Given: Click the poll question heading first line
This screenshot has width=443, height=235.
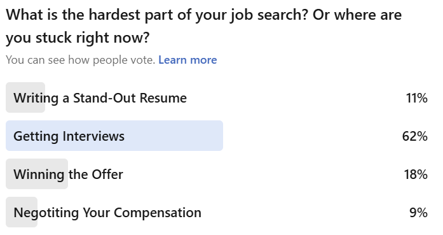Looking at the screenshot, I should point(203,15).
